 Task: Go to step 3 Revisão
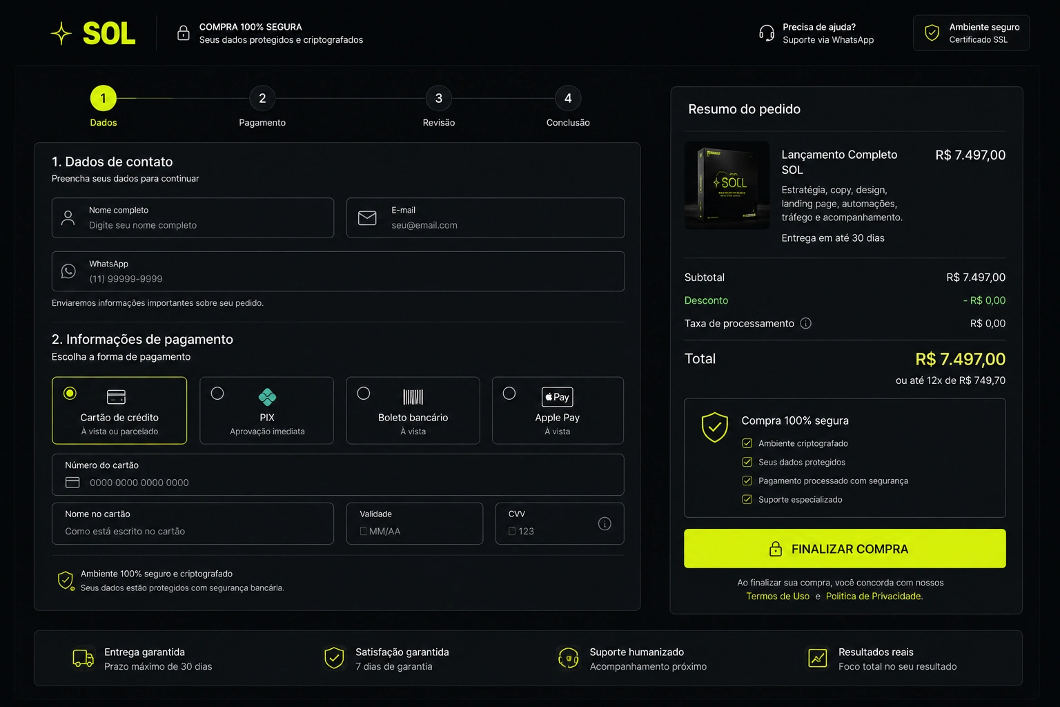tap(439, 98)
